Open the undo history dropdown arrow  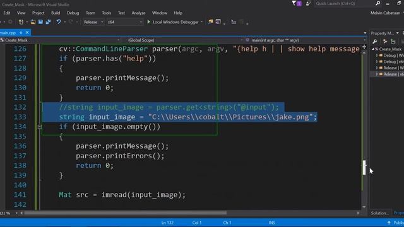[x=64, y=22]
